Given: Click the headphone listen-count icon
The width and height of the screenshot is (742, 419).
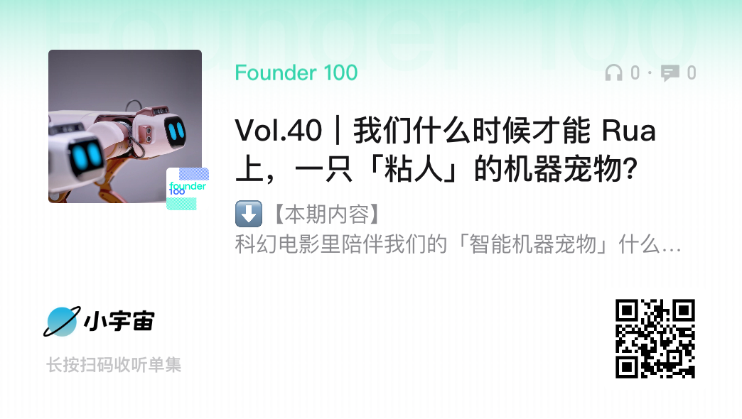Looking at the screenshot, I should [613, 73].
